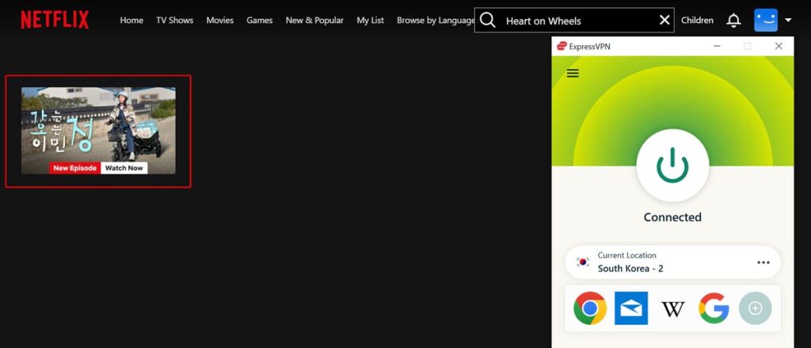This screenshot has width=811, height=348.
Task: Open Browse by Languages
Action: click(x=436, y=20)
